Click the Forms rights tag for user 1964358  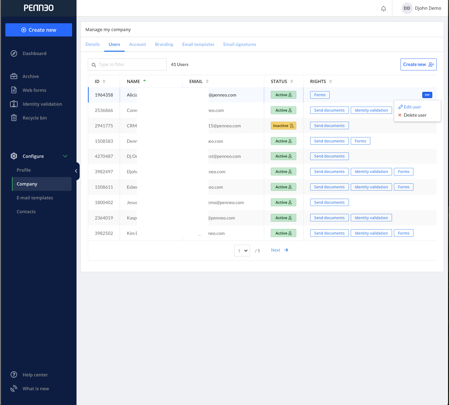[320, 95]
